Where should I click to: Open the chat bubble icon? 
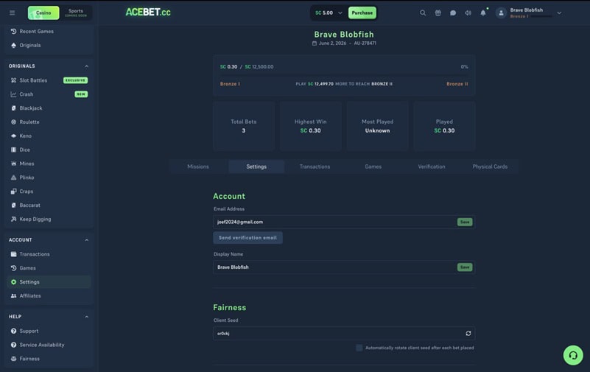click(x=453, y=13)
